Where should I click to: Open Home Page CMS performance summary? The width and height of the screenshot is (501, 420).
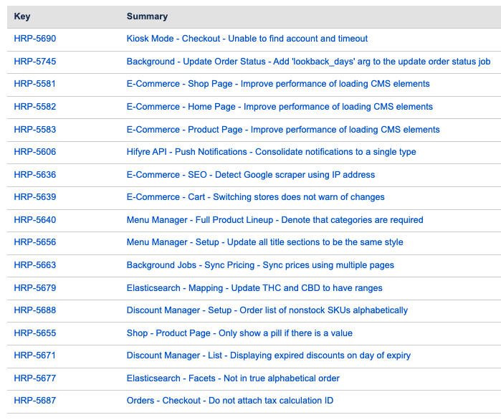pyautogui.click(x=280, y=107)
